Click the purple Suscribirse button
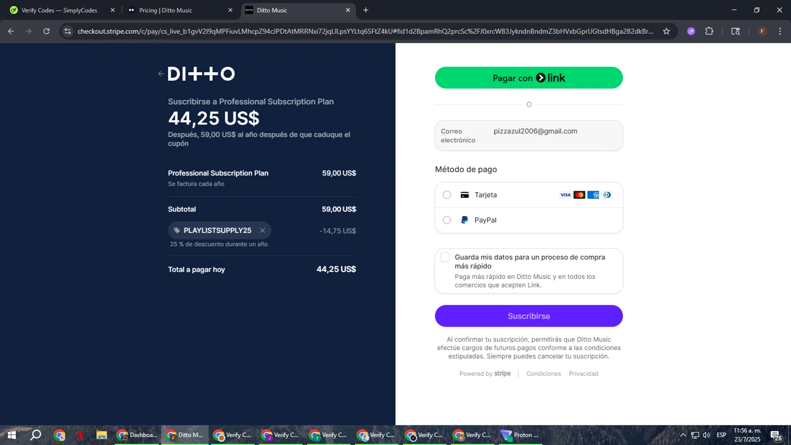Viewport: 791px width, 445px height. tap(528, 316)
